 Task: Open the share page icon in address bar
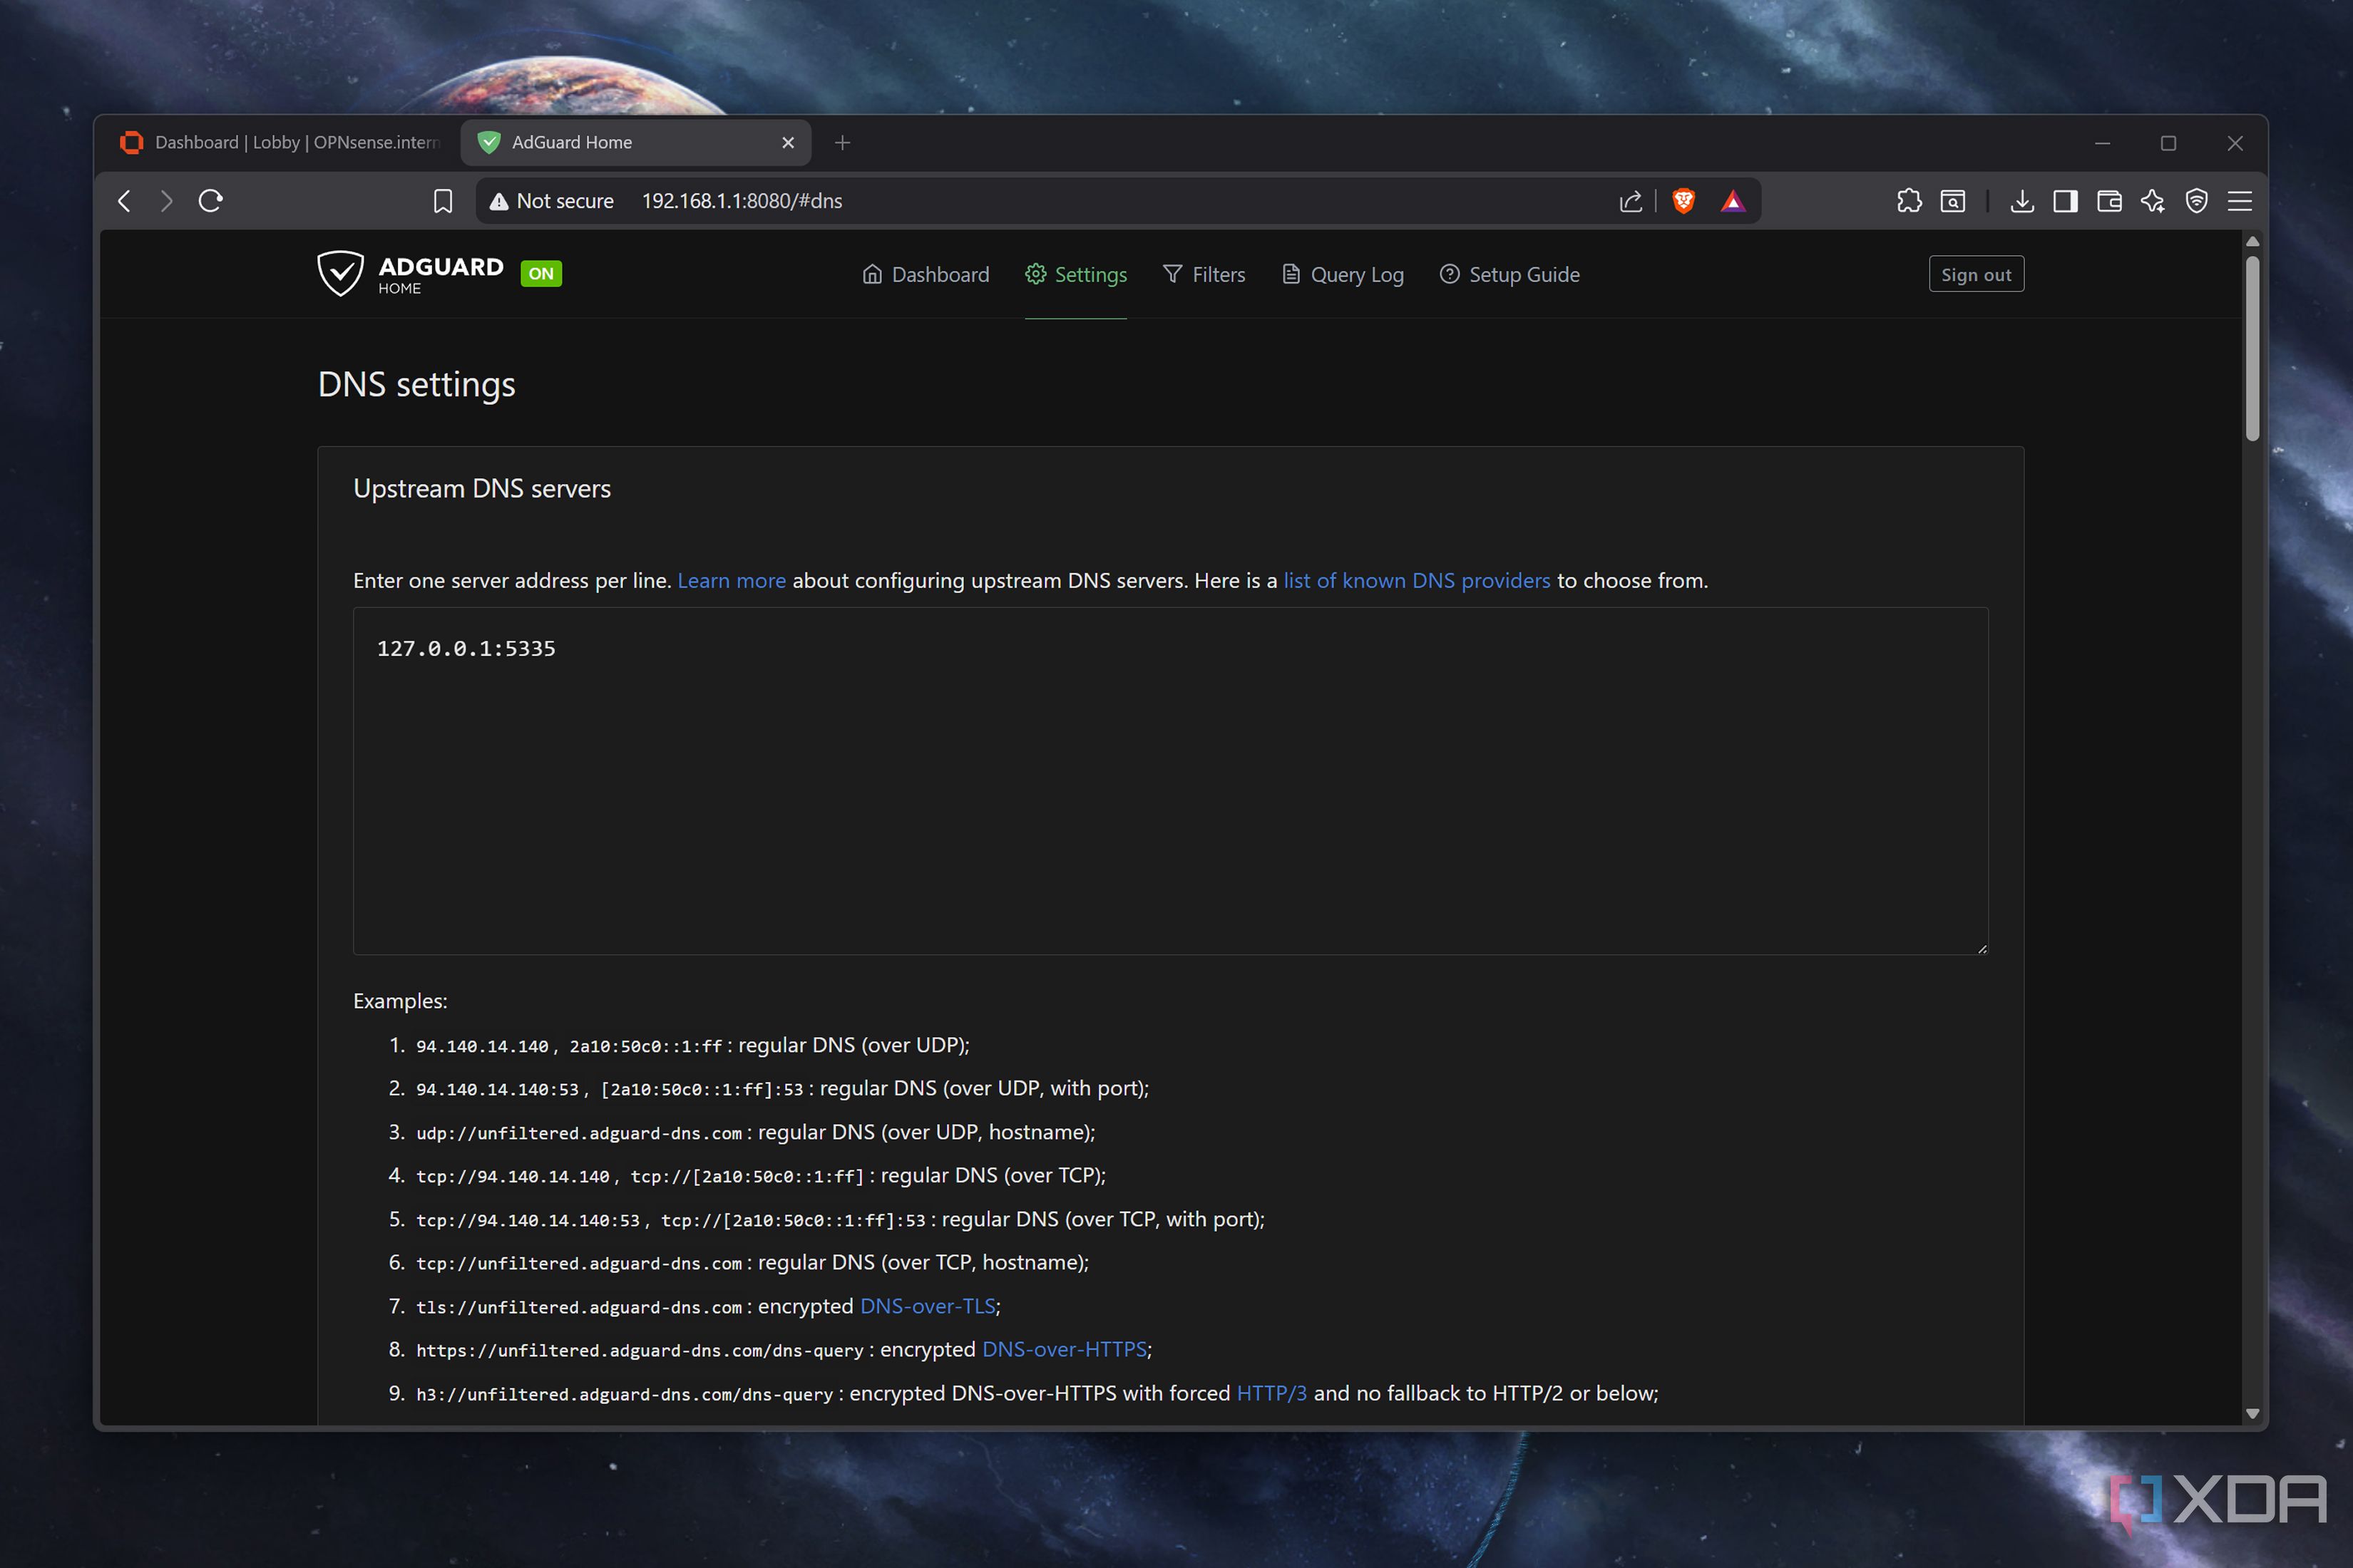point(1631,201)
